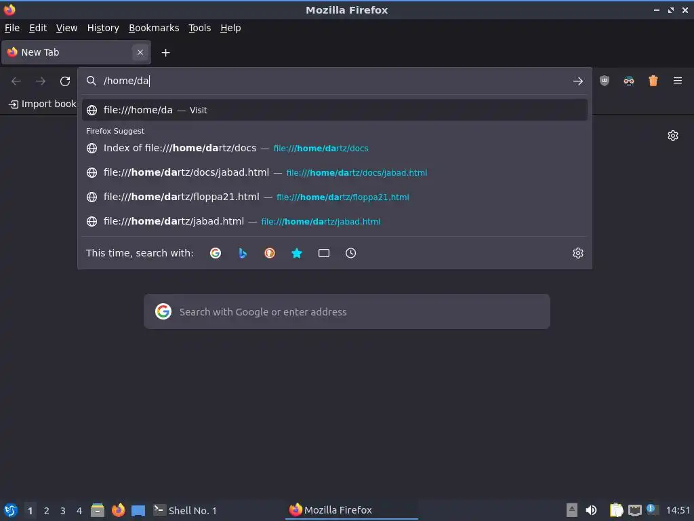The height and width of the screenshot is (521, 694).
Task: Open the network connection tray icon
Action: [x=634, y=510]
